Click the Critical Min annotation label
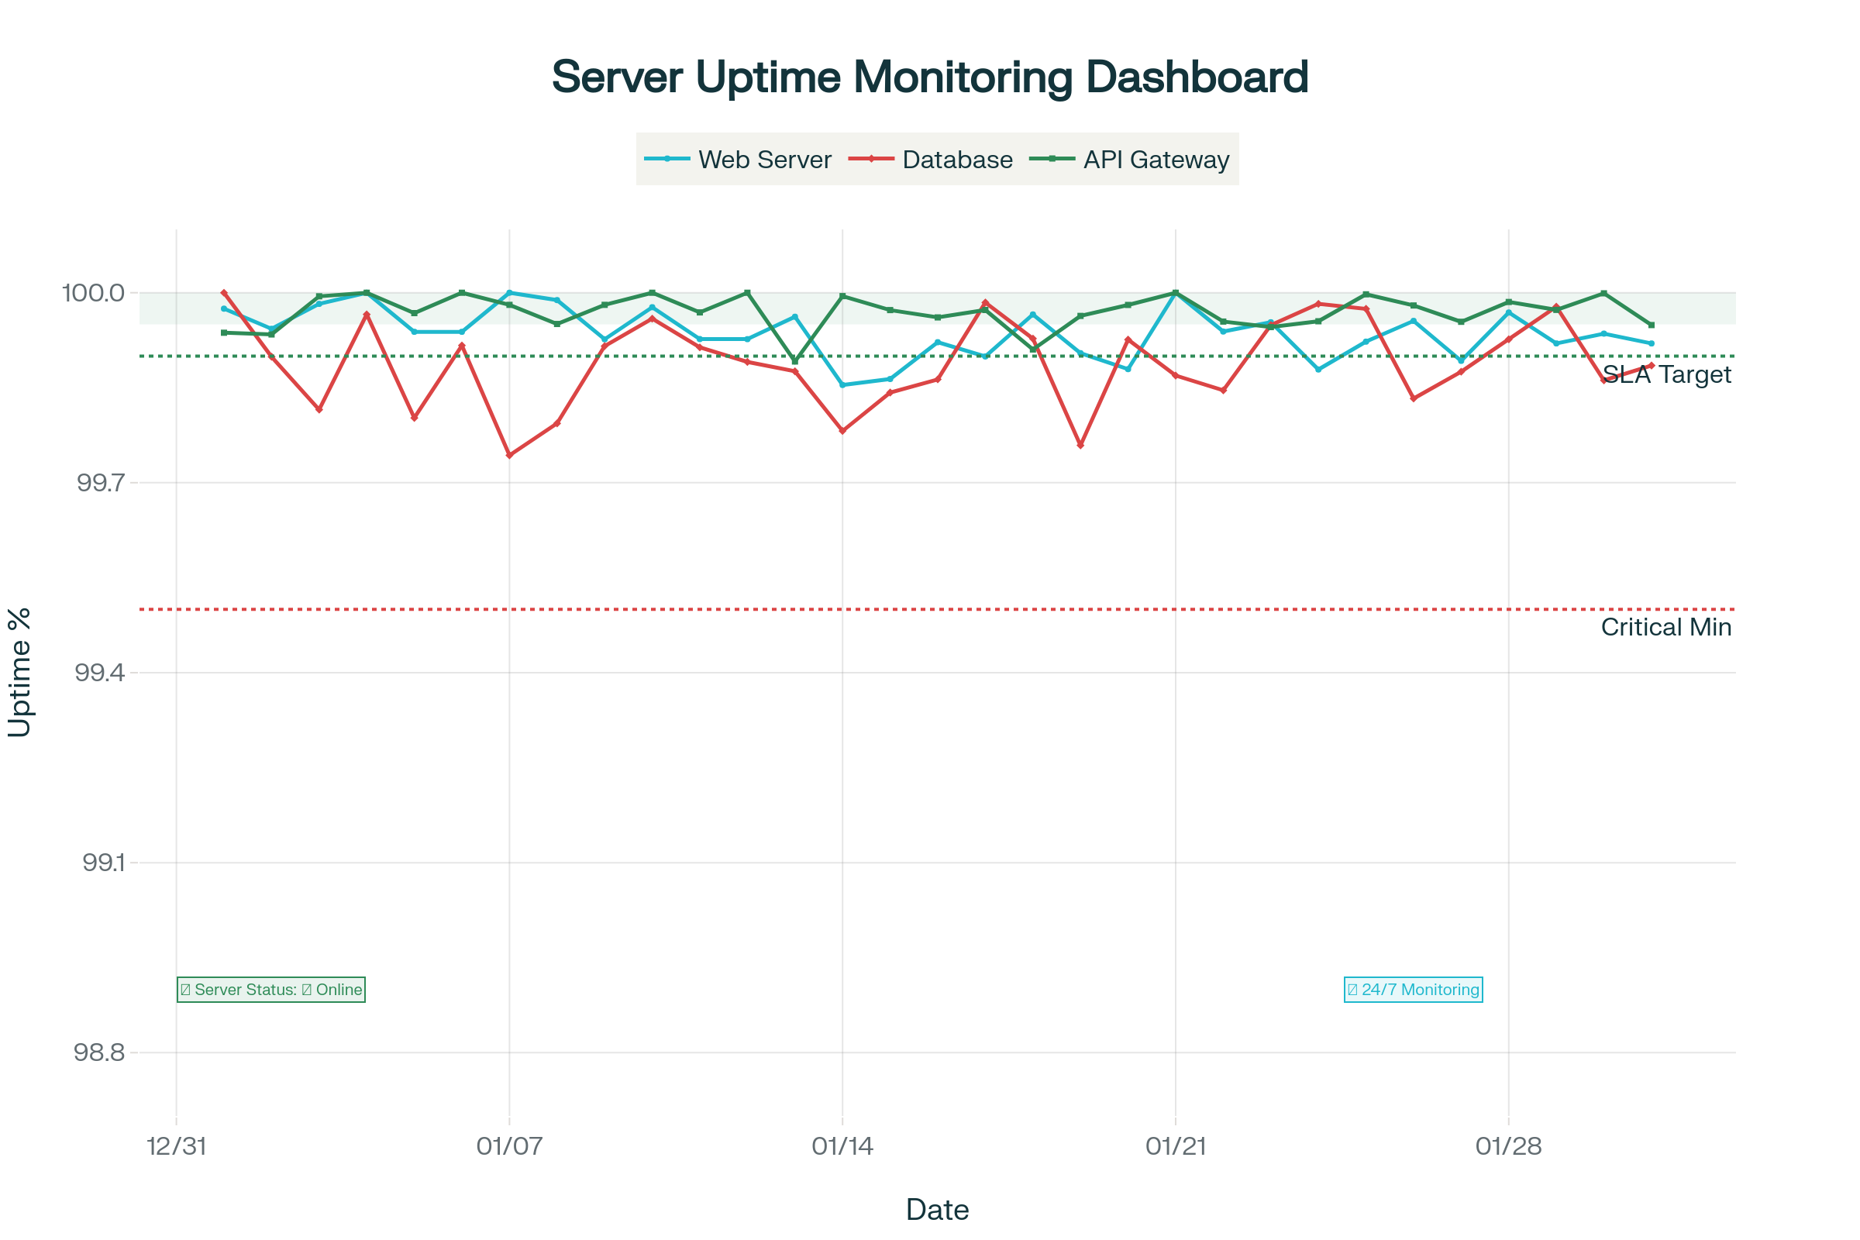This screenshot has width=1860, height=1240. pyautogui.click(x=1666, y=627)
